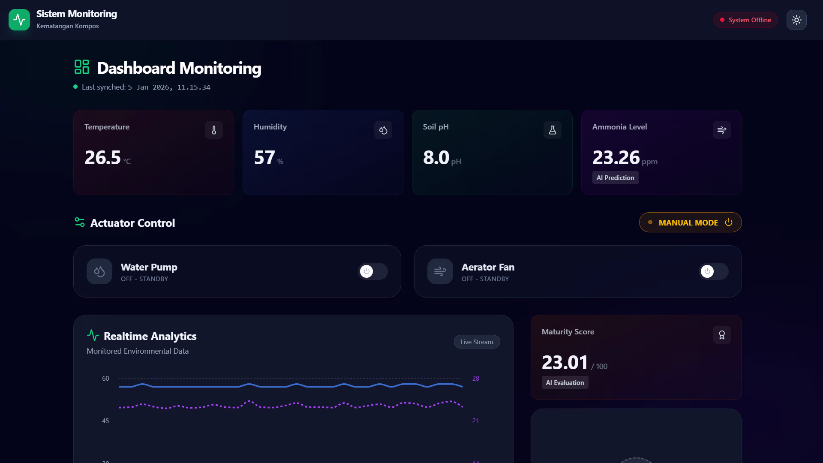Click the 8.0 soil pH value
Screen dimensions: 823x463
click(436, 157)
